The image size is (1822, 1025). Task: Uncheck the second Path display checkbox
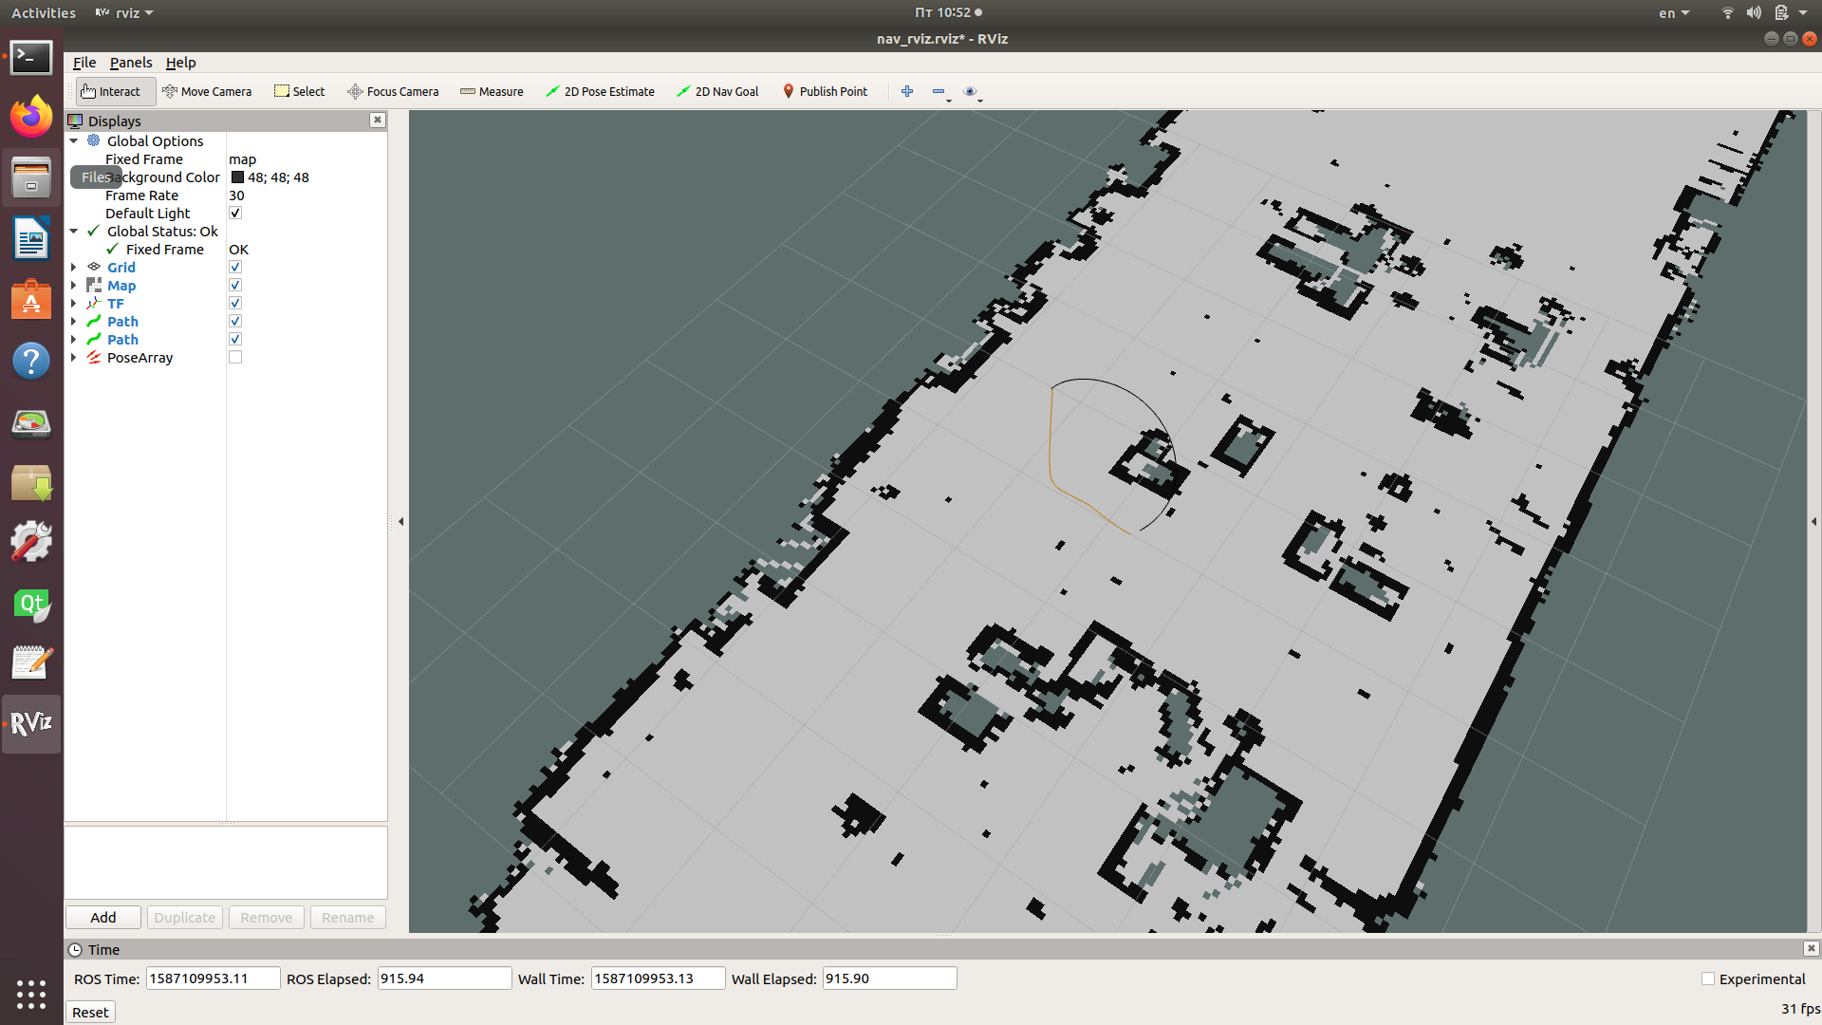235,339
